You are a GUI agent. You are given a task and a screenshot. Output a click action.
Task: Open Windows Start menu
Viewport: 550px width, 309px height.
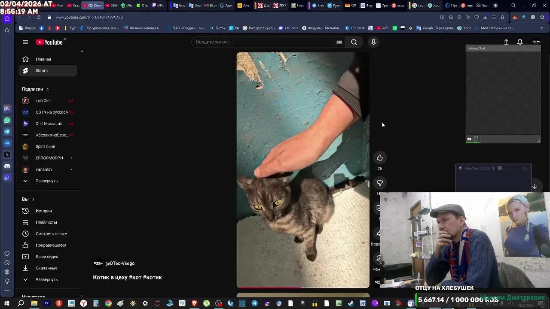pos(7,303)
